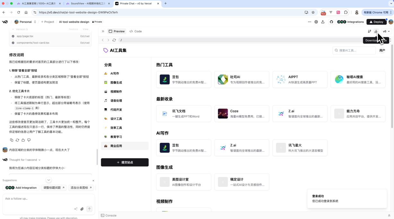Expand the 'Thought for 1 second' section
Screen dimensions: 394x219
(24, 160)
